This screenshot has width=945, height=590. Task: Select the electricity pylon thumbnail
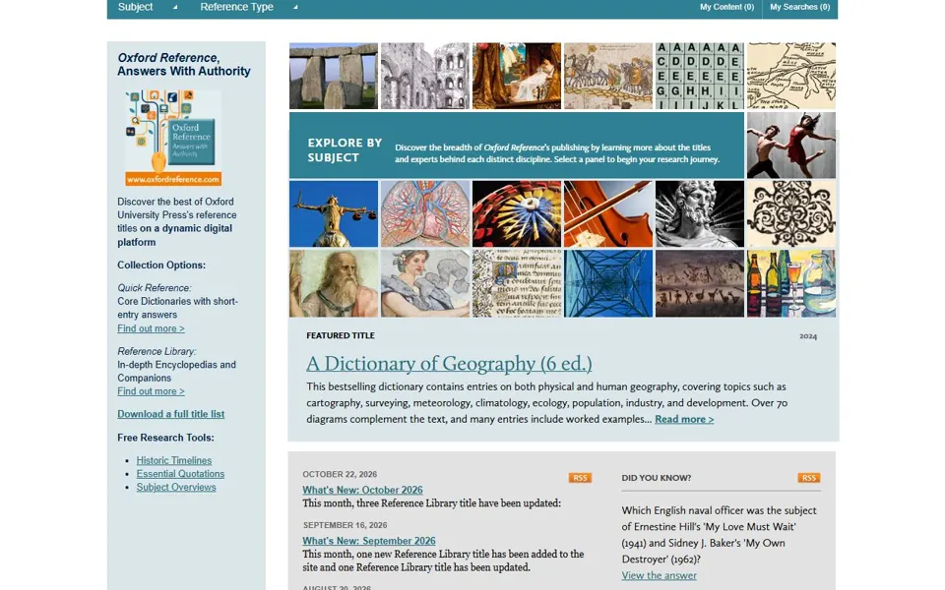point(608,283)
